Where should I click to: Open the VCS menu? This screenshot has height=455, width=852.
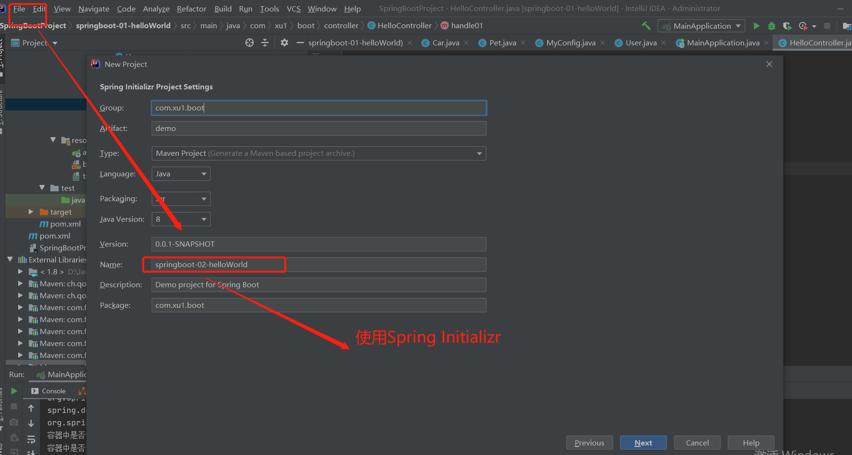tap(294, 9)
